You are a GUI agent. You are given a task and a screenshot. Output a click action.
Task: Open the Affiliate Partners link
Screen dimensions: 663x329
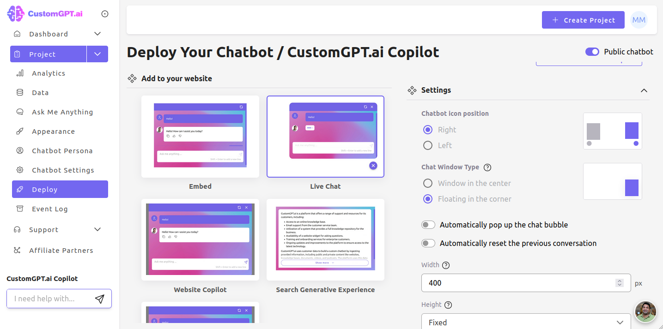[x=61, y=251]
